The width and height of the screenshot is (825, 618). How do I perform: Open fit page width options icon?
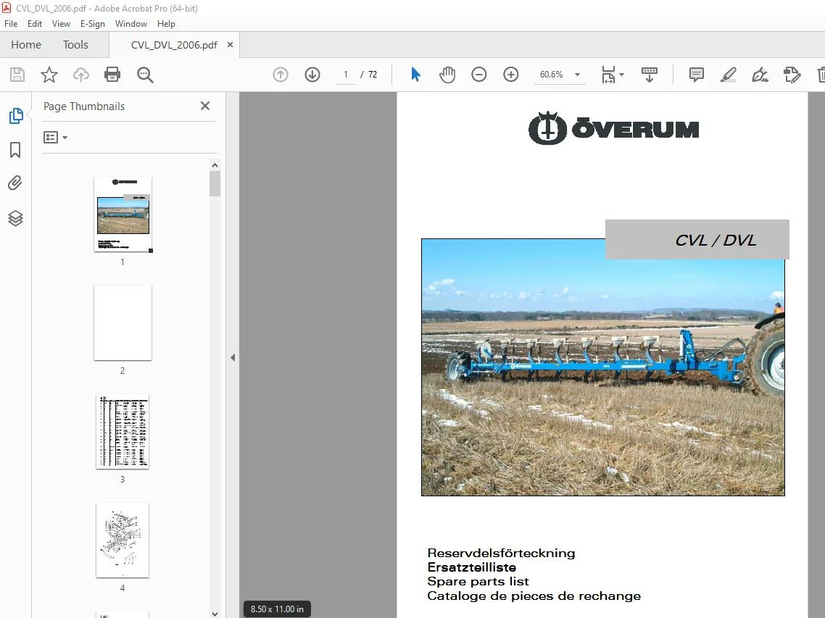point(613,75)
